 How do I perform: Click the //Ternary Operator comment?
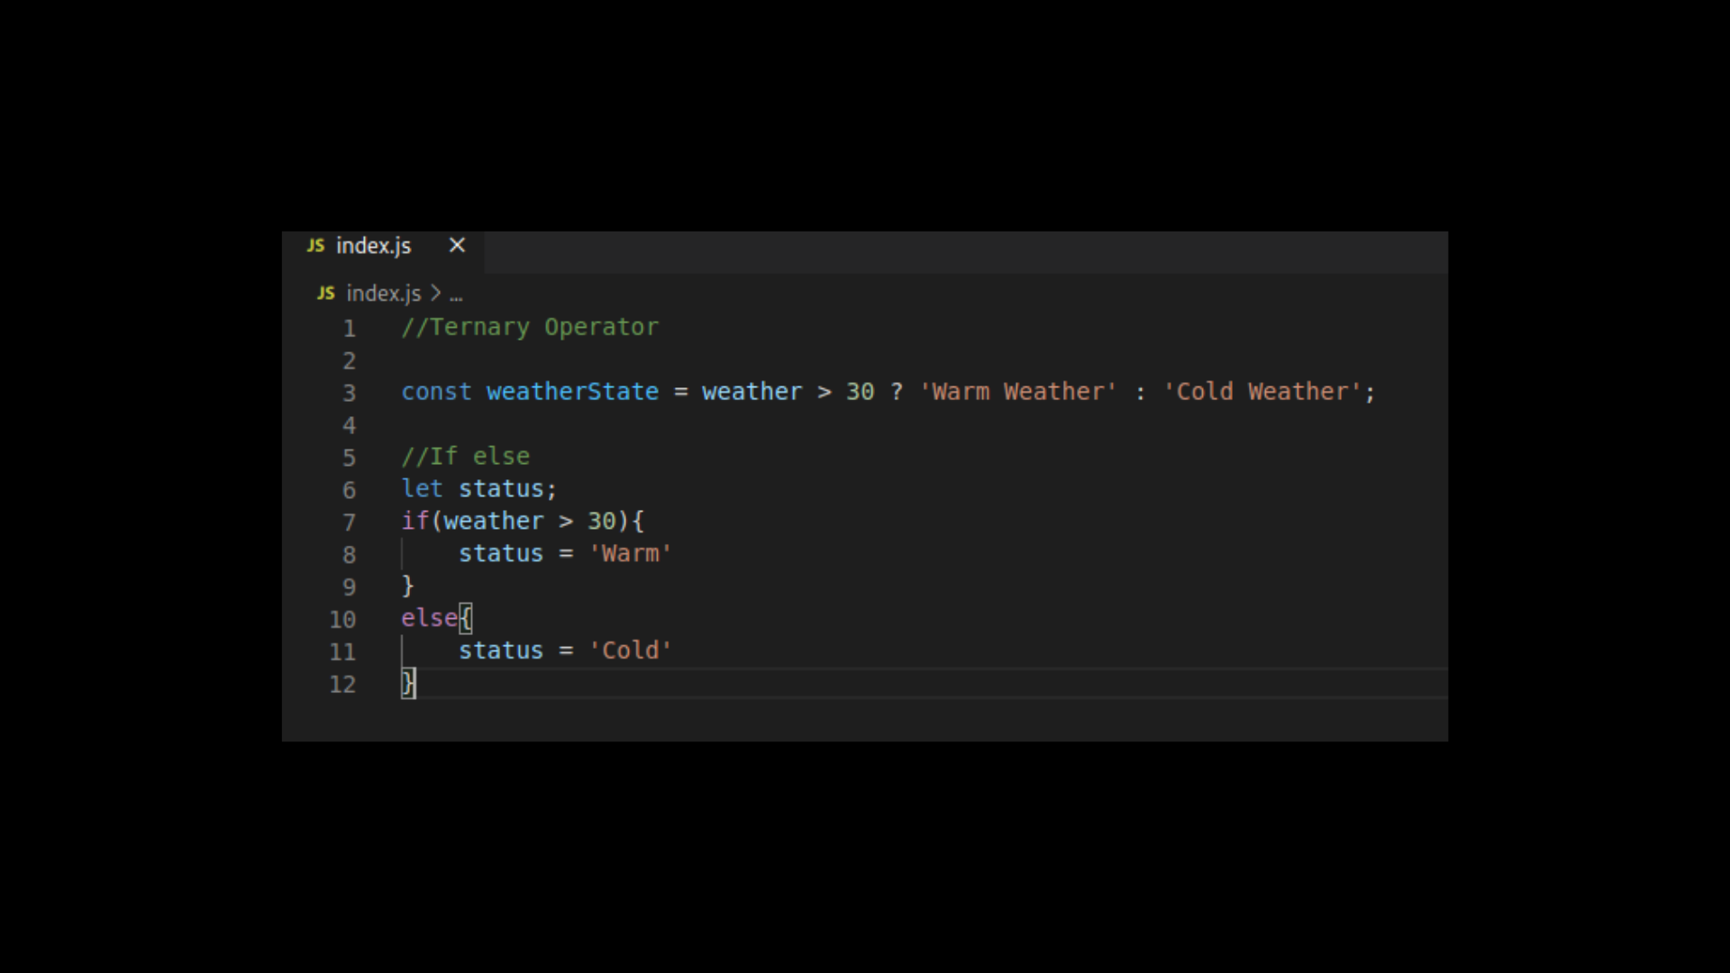pos(530,327)
